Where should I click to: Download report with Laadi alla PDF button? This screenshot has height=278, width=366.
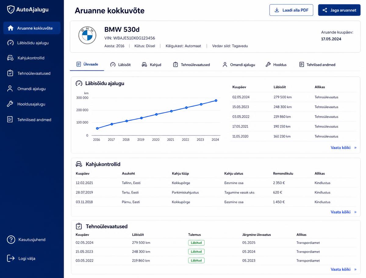[x=291, y=10]
